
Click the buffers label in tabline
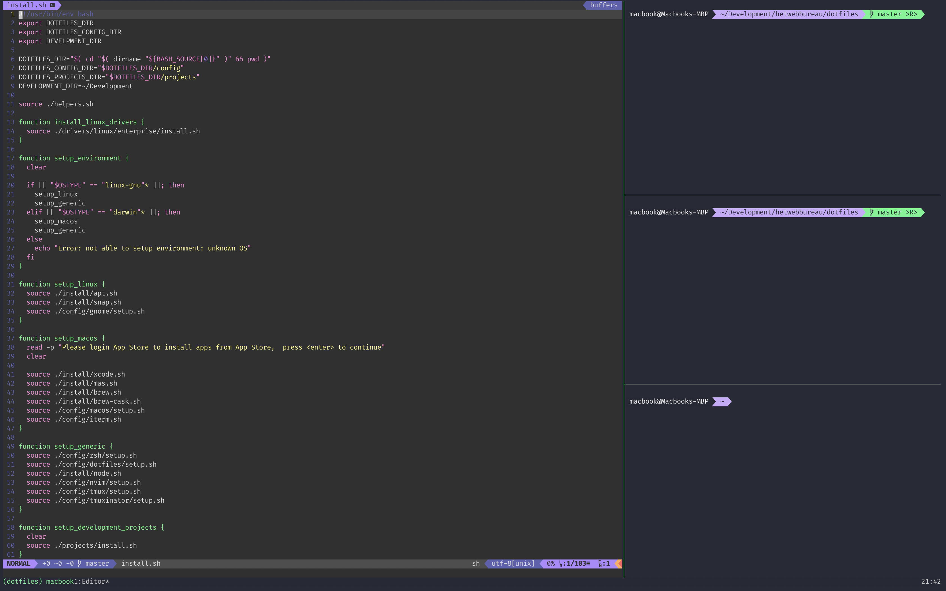click(604, 5)
